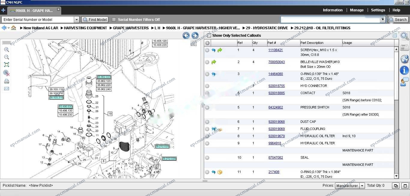Navigate back with the blue breadcrumb arrow

click(x=4, y=28)
